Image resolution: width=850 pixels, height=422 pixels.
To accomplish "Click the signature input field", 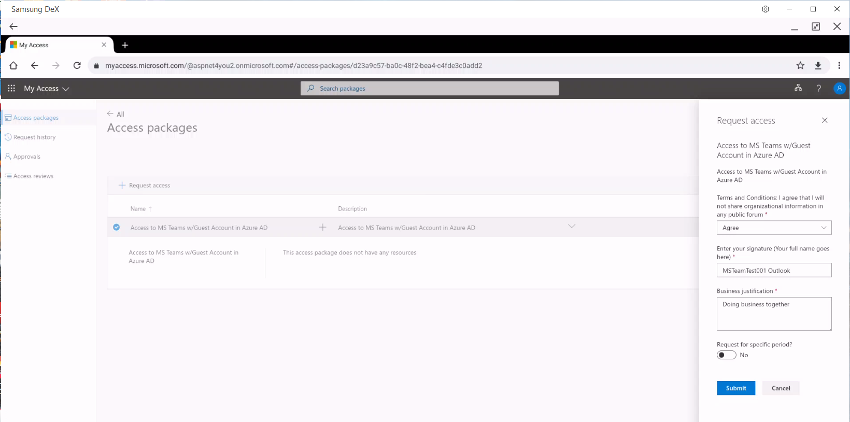I will (774, 270).
